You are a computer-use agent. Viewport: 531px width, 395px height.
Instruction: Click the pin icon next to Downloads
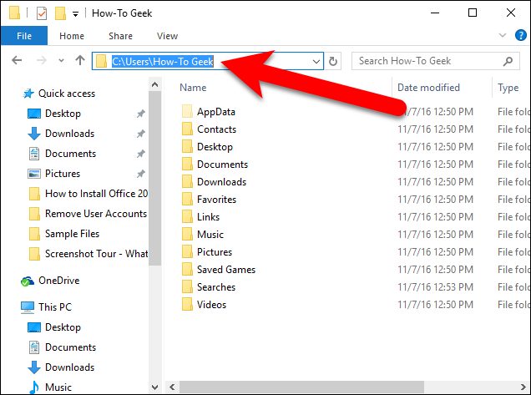141,134
